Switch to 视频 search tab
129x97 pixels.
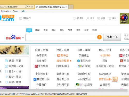point(45,30)
